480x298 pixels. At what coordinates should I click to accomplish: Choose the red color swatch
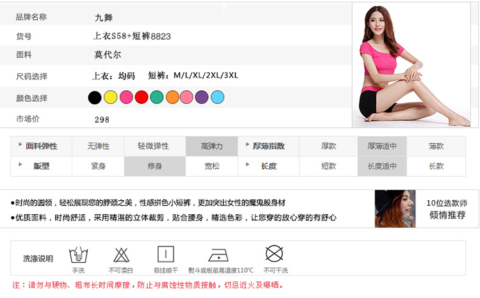tap(141, 98)
